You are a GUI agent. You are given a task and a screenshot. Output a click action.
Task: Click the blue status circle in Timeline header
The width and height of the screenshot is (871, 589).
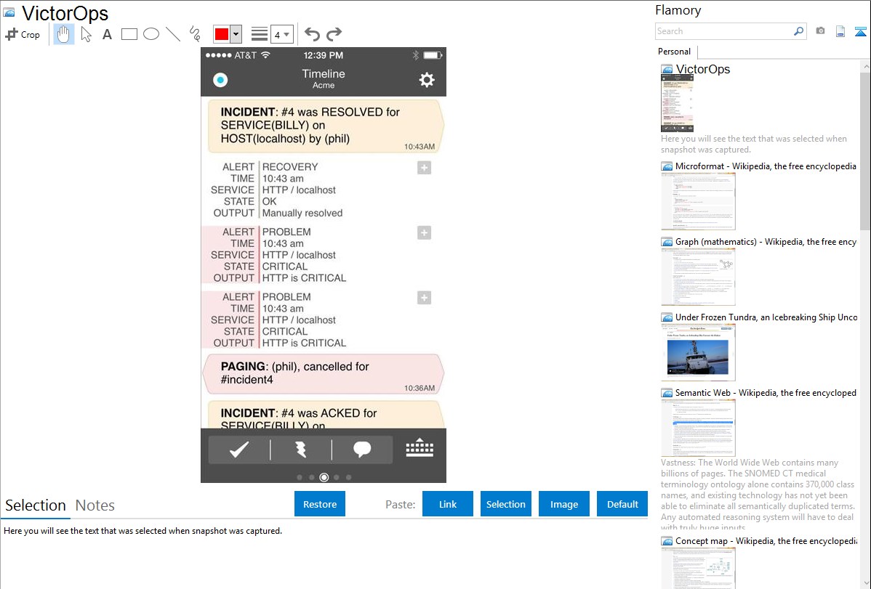click(220, 80)
